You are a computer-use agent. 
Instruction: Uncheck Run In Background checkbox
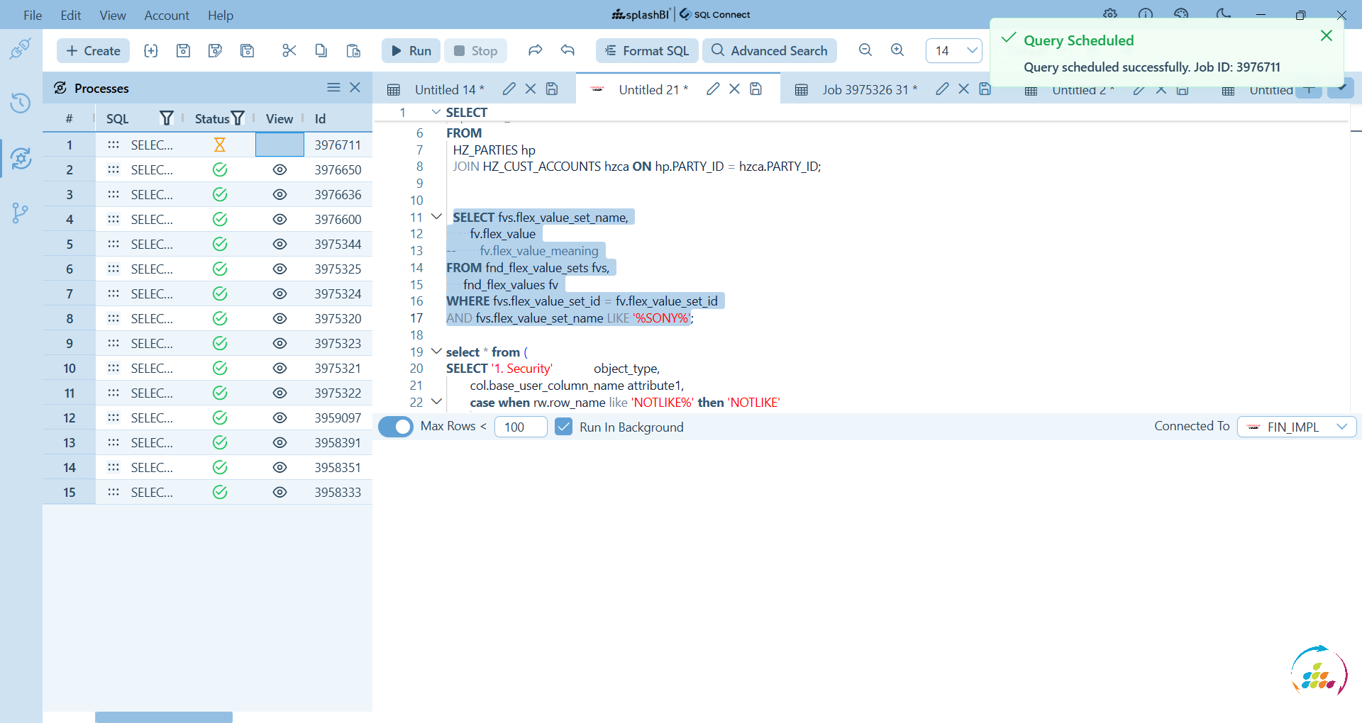563,427
